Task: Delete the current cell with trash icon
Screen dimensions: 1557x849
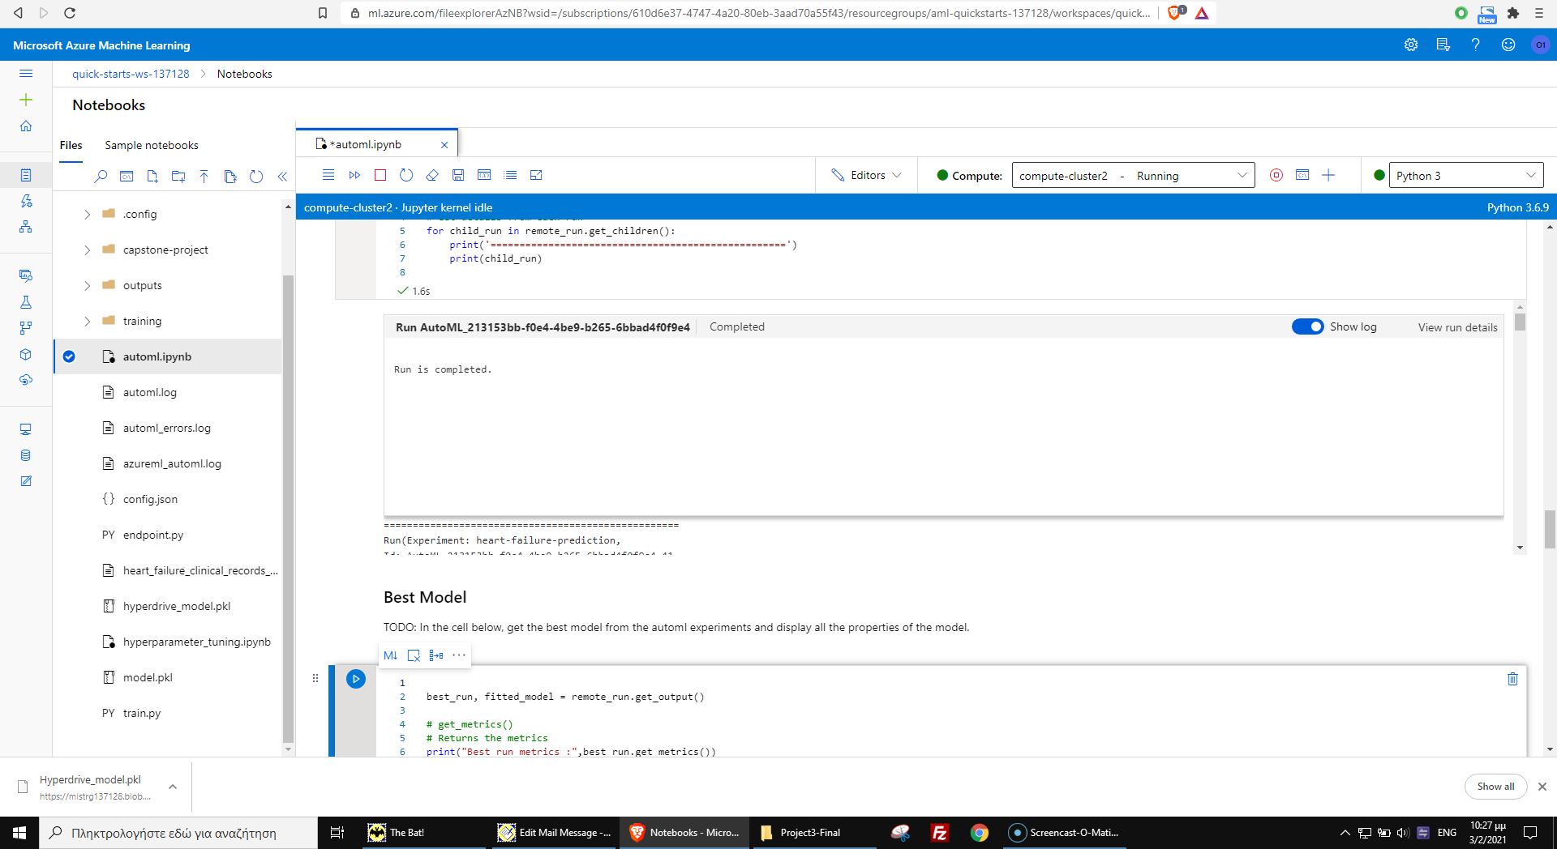Action: [x=1512, y=679]
